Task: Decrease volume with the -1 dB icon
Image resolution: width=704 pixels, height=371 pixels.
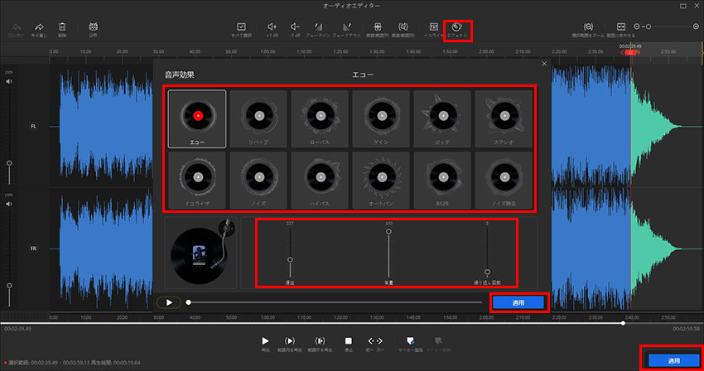Action: coord(295,27)
